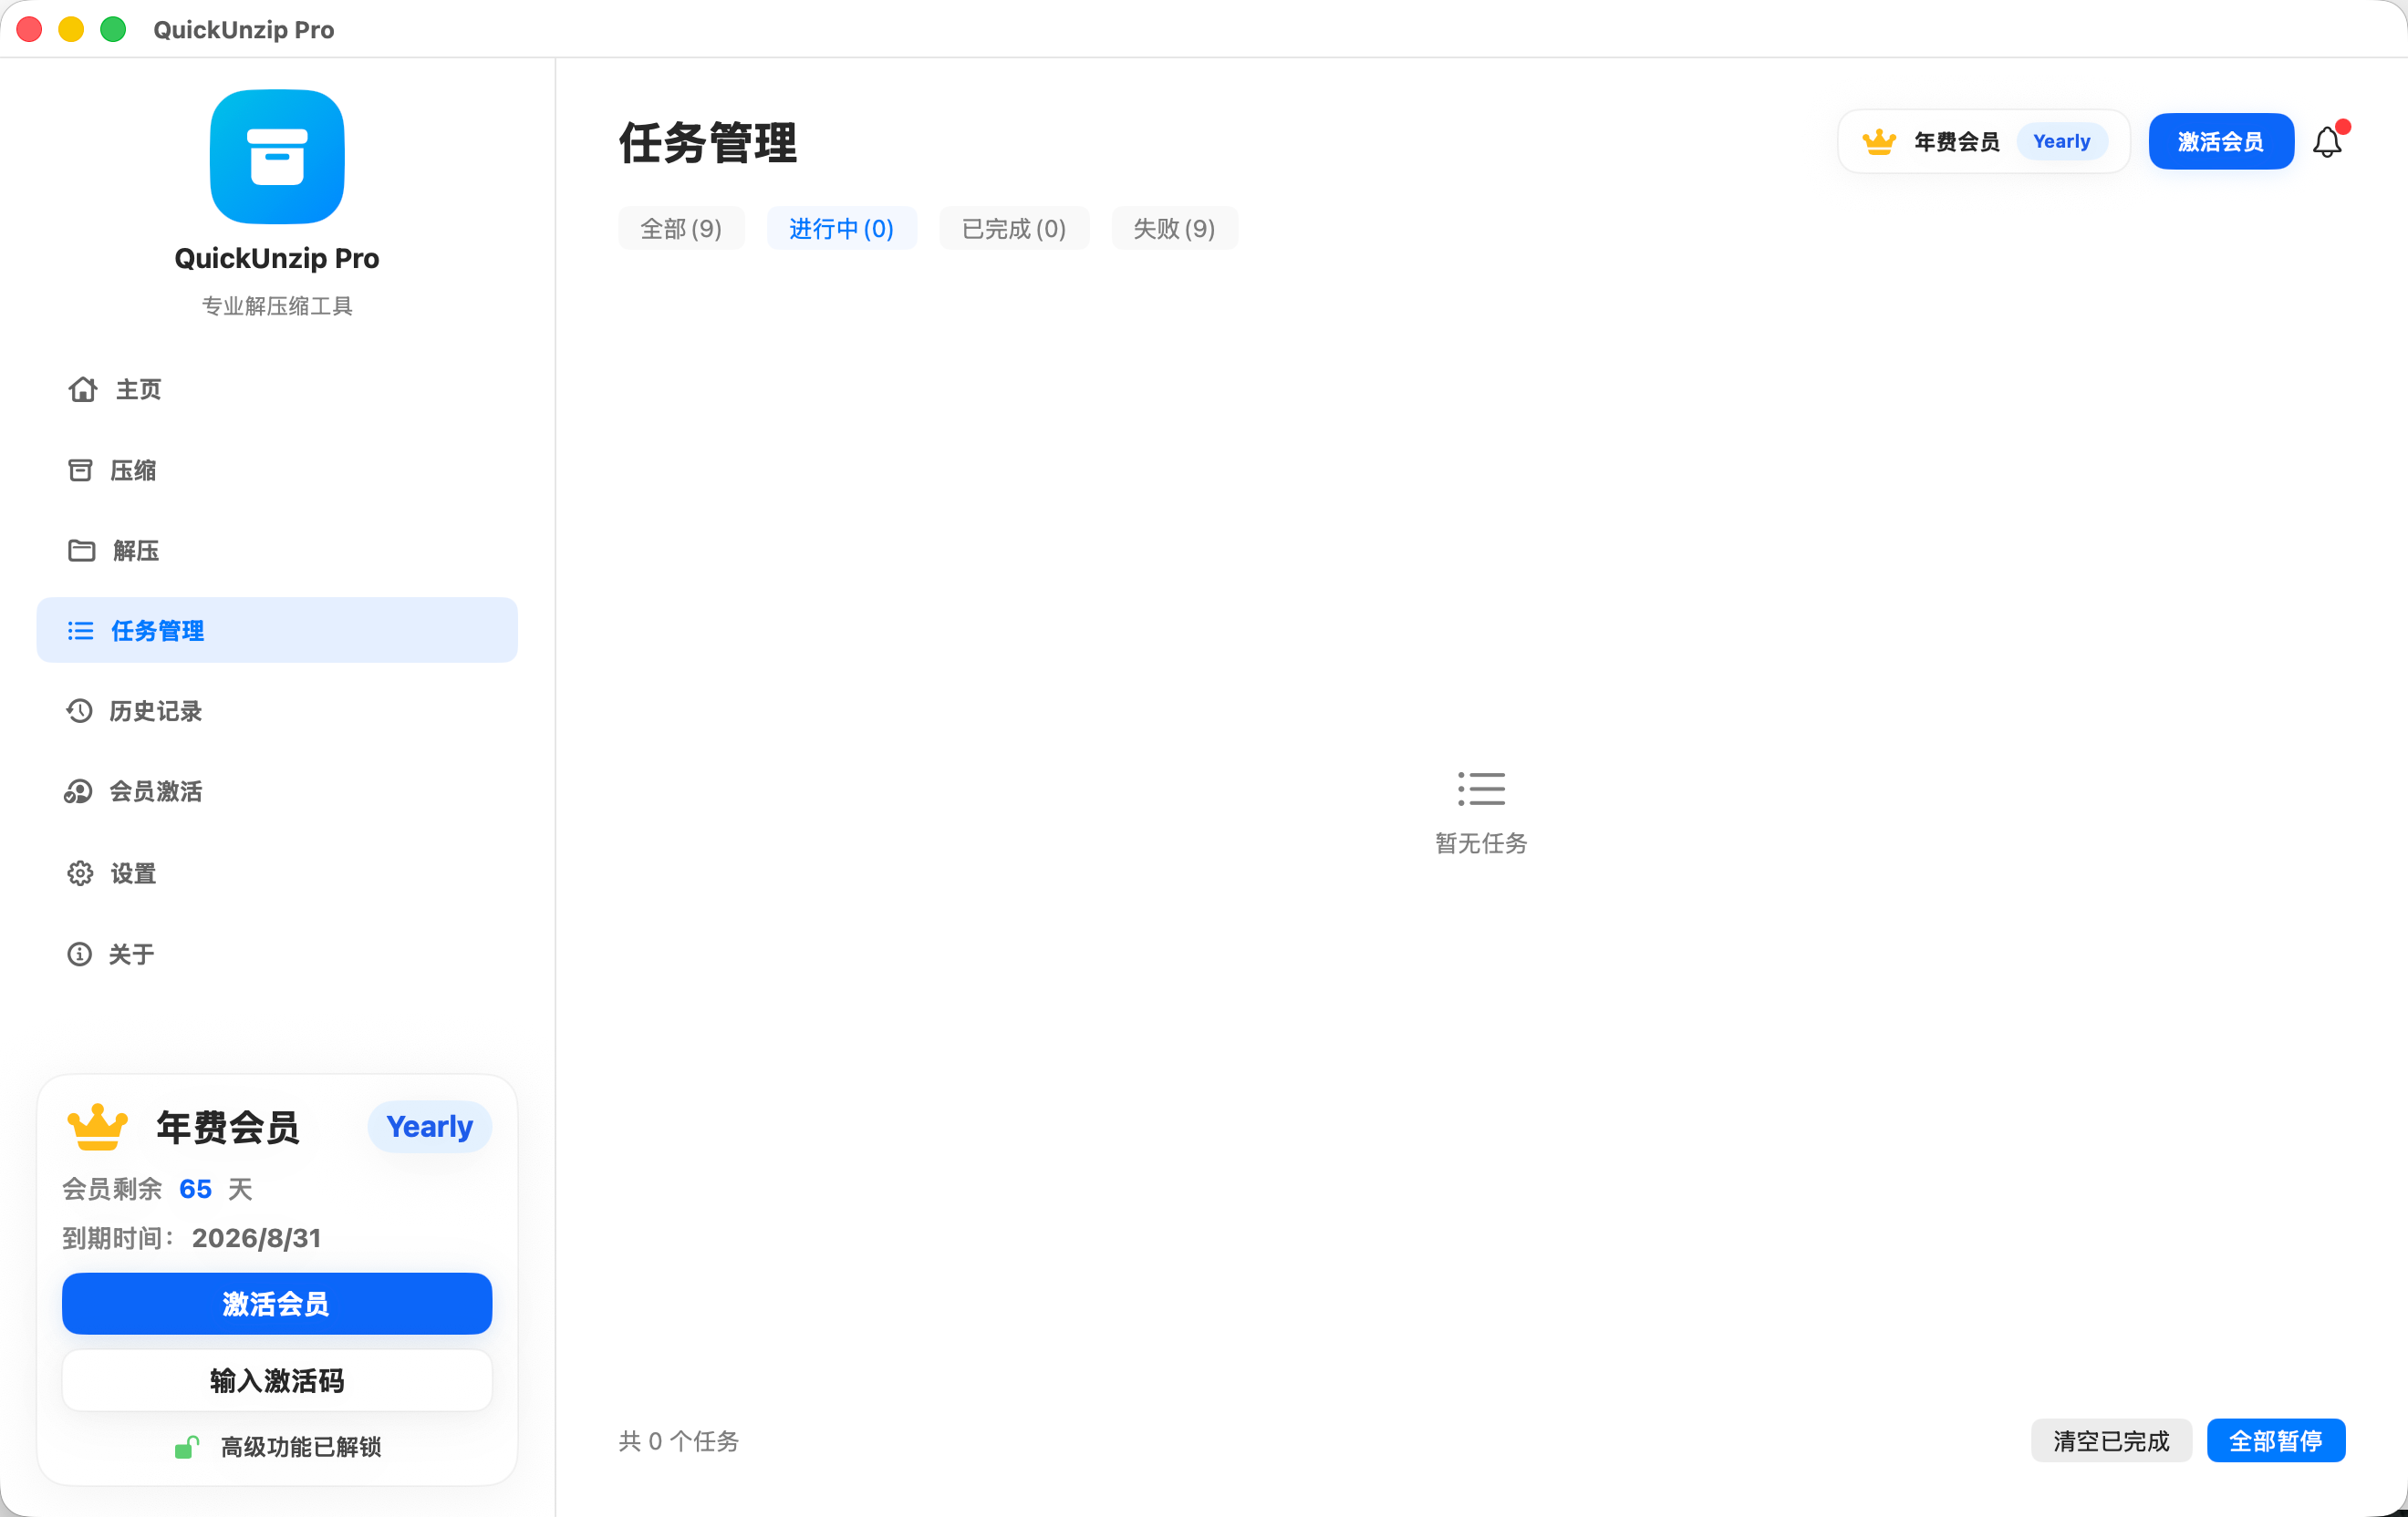Click the empty list icon above 暂无任务
2408x1517 pixels.
[x=1481, y=789]
